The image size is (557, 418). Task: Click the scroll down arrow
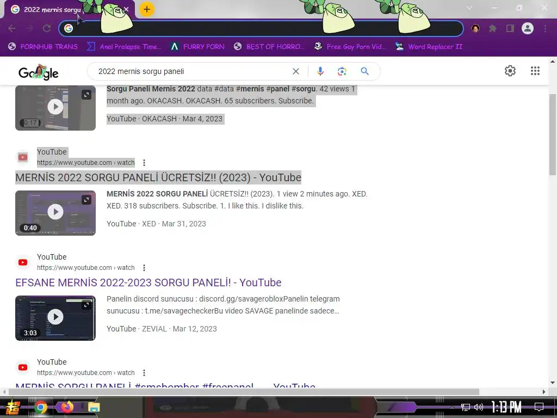point(553,383)
